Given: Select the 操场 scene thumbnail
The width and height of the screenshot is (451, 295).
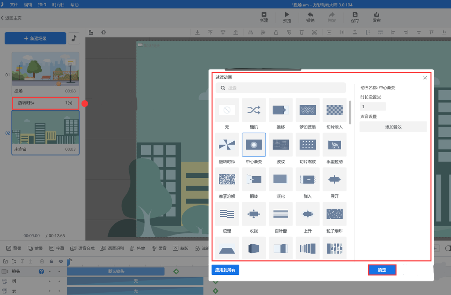Looking at the screenshot, I should (x=45, y=70).
